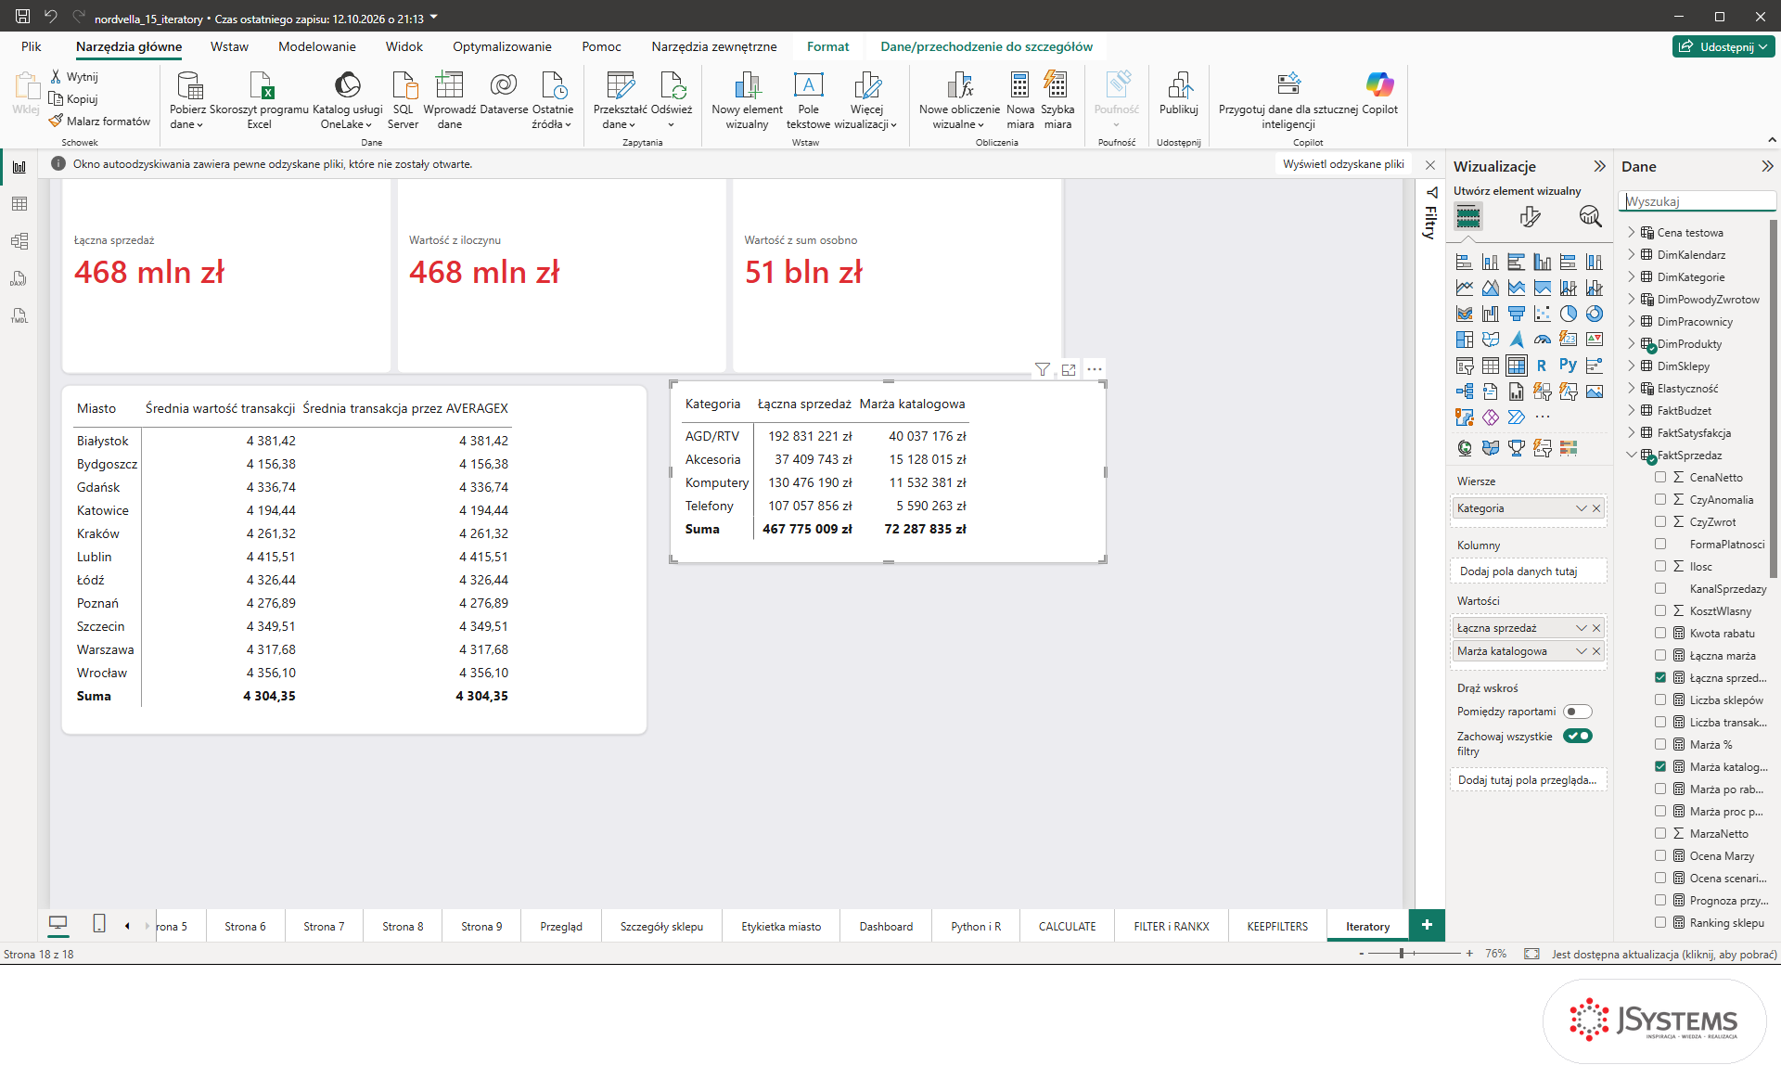Image resolution: width=1781 pixels, height=1078 pixels.
Task: Click the Udostępnij button
Action: 1723,46
